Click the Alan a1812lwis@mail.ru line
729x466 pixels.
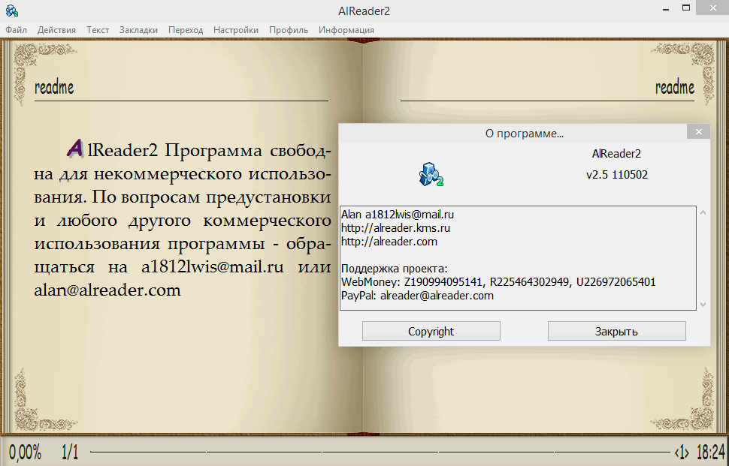click(398, 215)
